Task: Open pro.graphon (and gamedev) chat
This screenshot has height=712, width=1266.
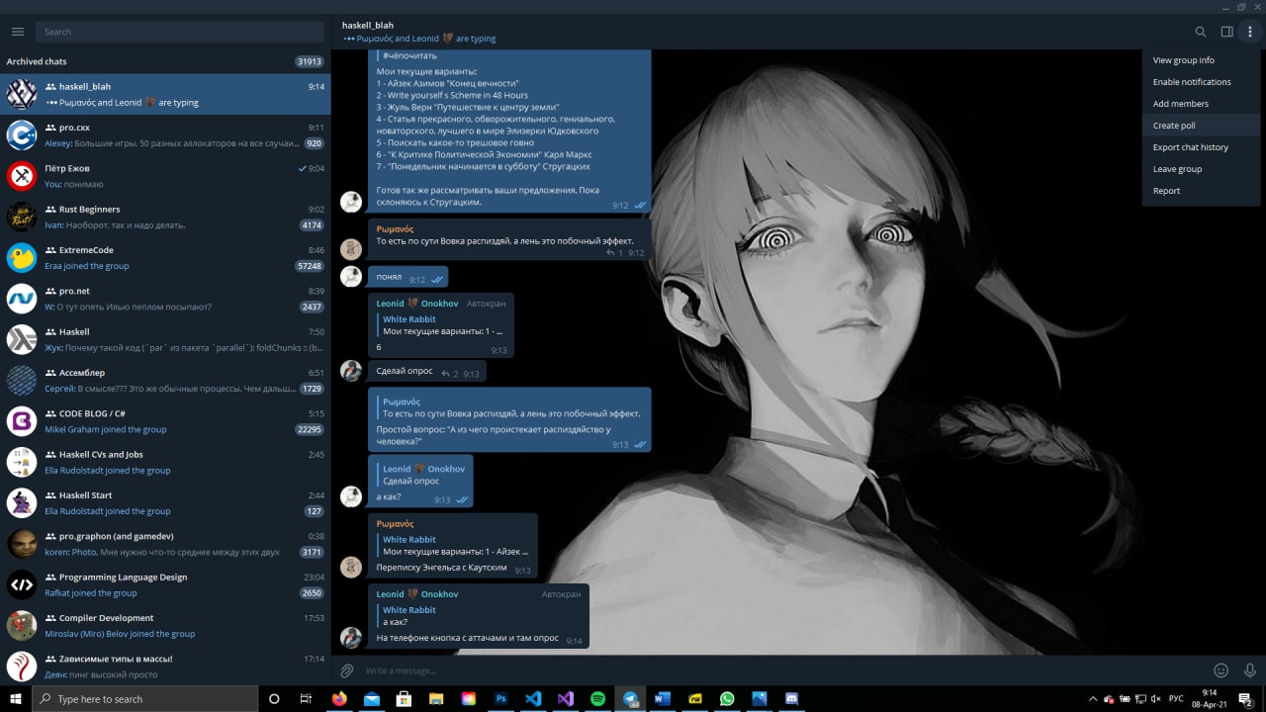Action: tap(165, 544)
